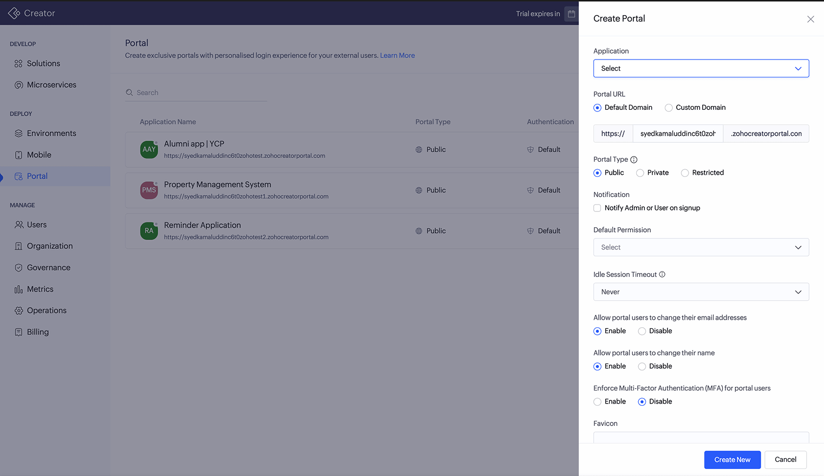
Task: Click the AAY avatar for Alumni app
Action: pyautogui.click(x=149, y=150)
